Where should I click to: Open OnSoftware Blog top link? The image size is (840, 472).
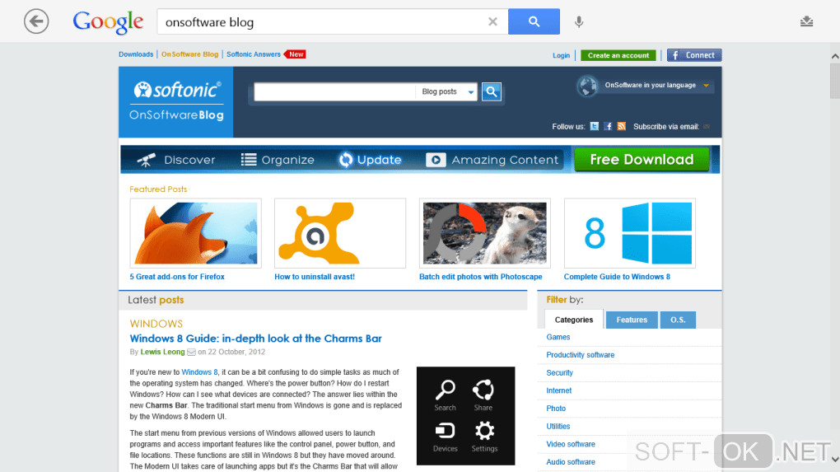point(189,54)
